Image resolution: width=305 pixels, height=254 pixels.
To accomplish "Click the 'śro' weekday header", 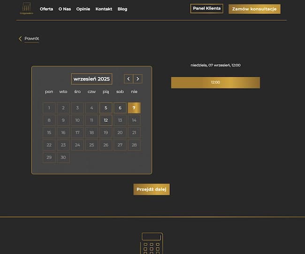I will 77,92.
